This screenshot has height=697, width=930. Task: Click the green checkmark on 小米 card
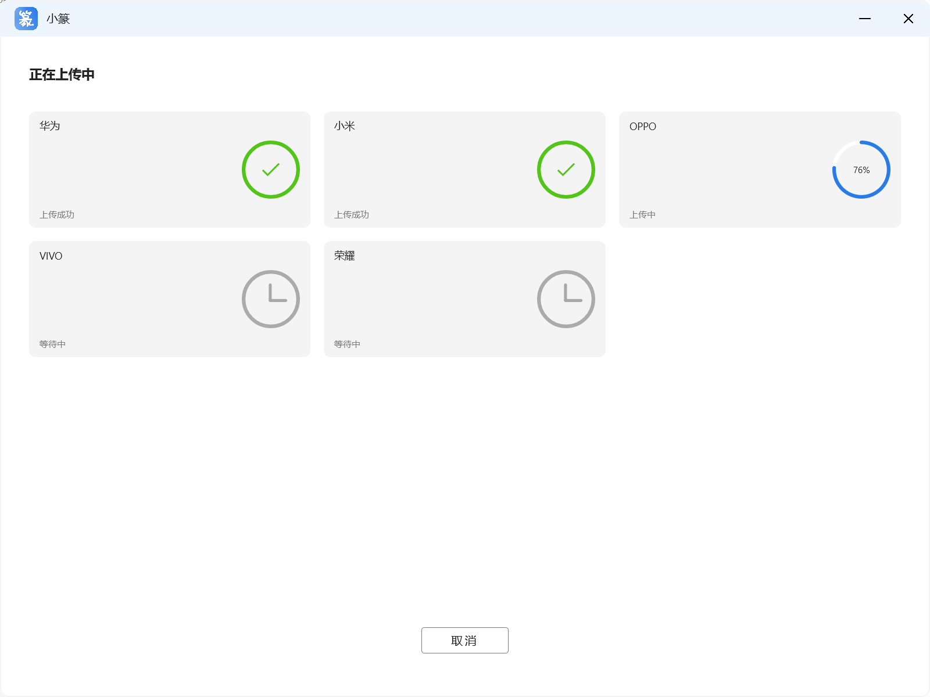[566, 170]
